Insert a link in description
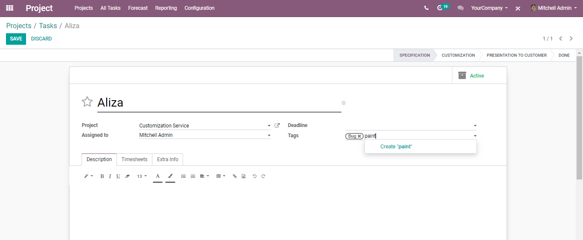Viewport: 583px width, 240px height. click(x=235, y=176)
